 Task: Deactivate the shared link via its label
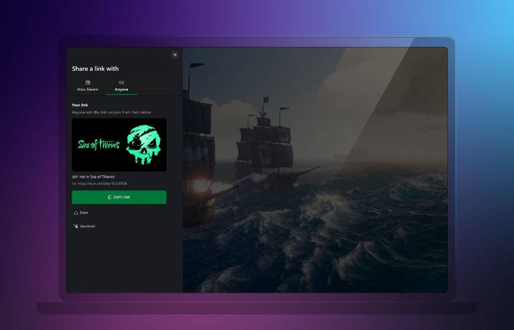(87, 226)
